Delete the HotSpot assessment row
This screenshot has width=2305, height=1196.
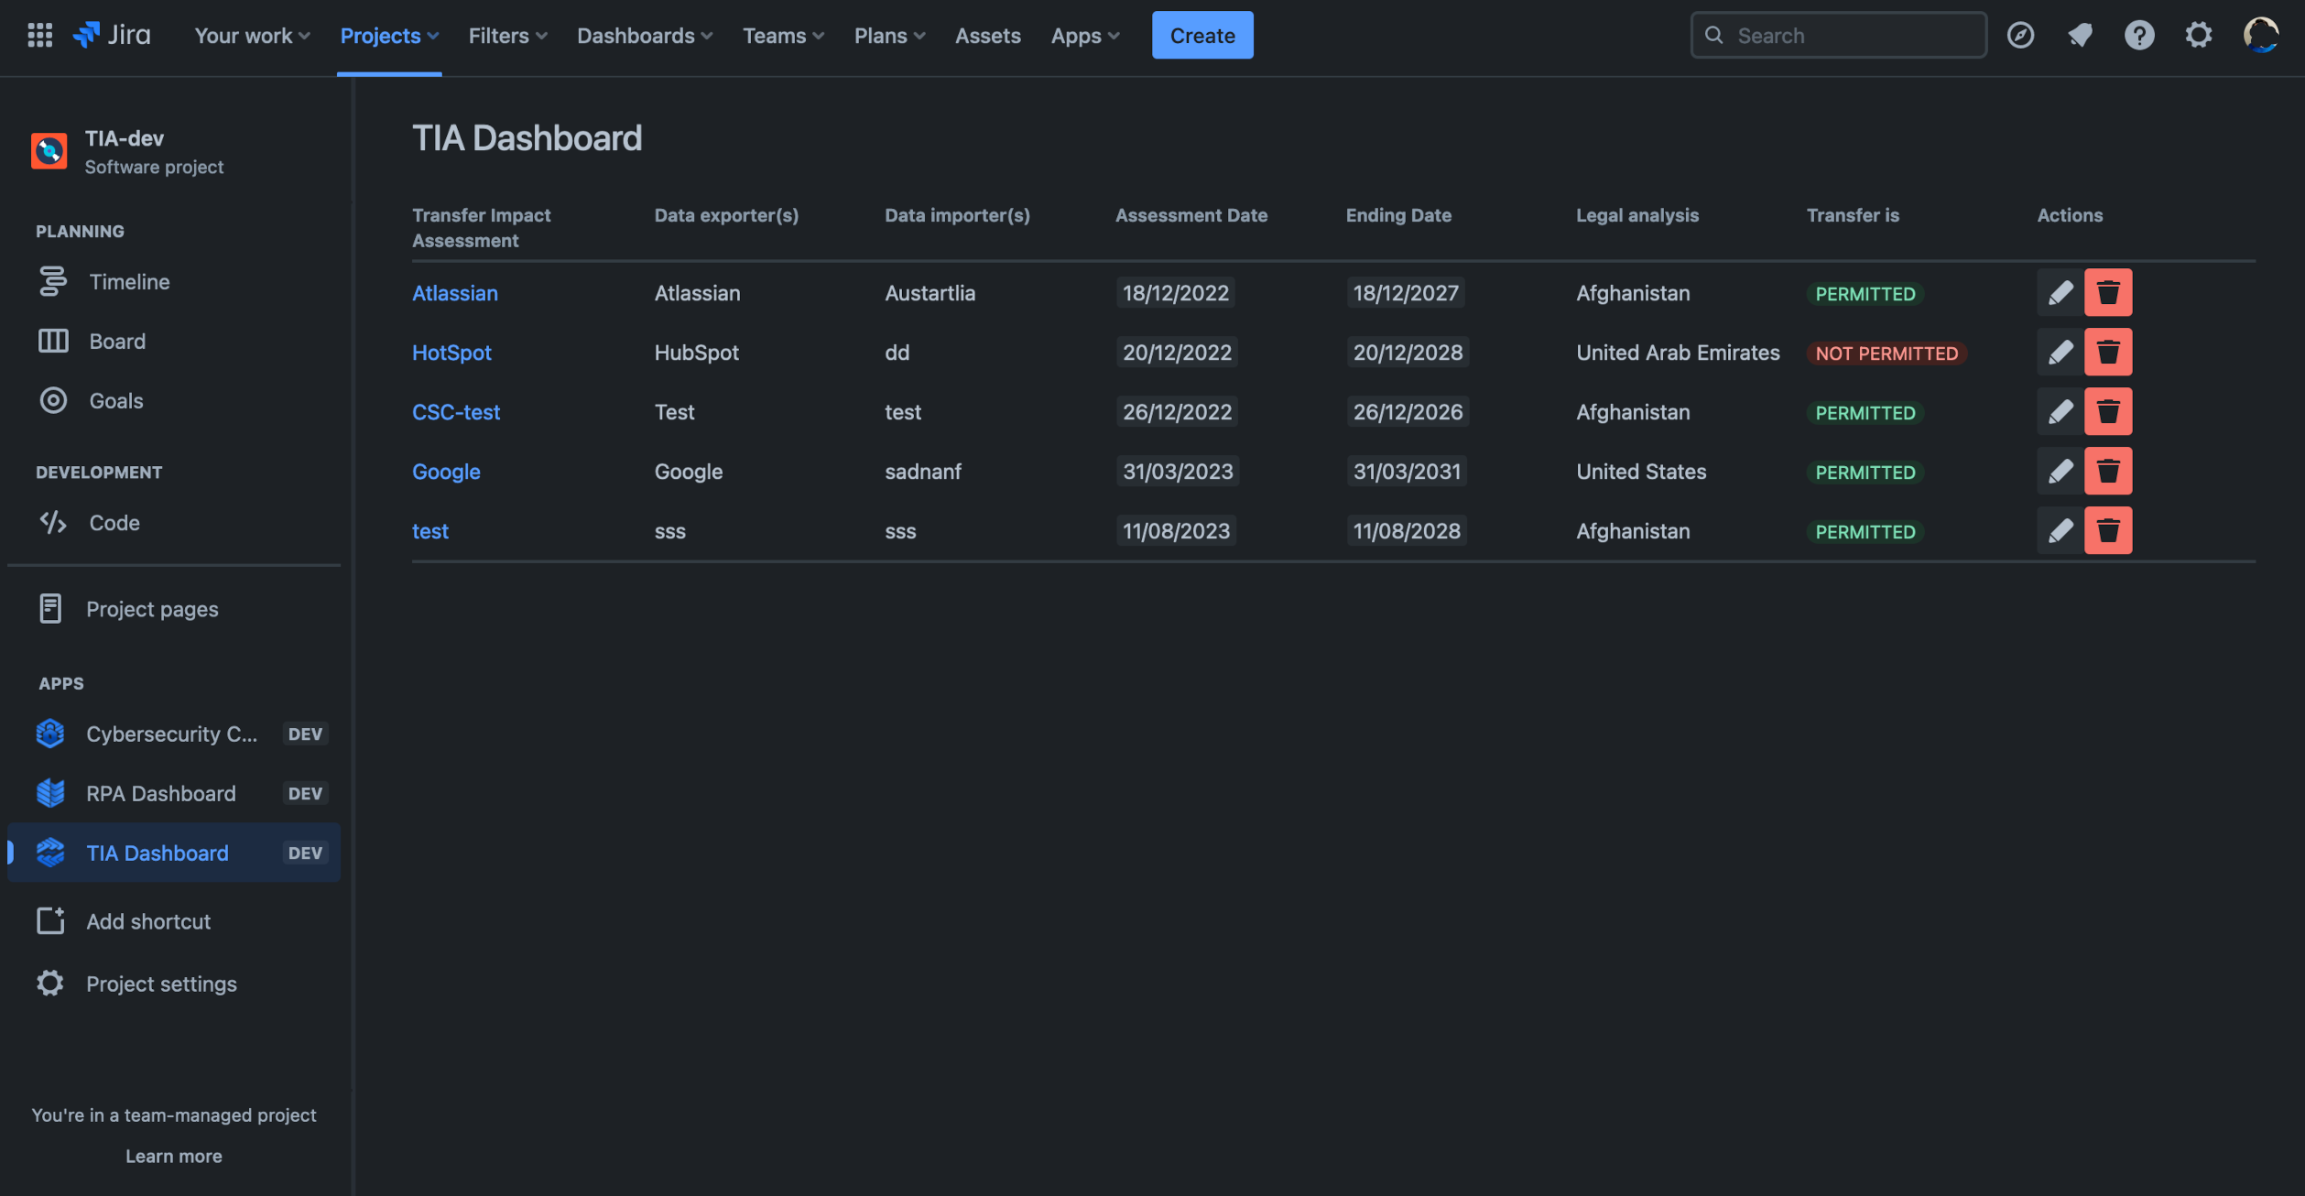click(2108, 352)
